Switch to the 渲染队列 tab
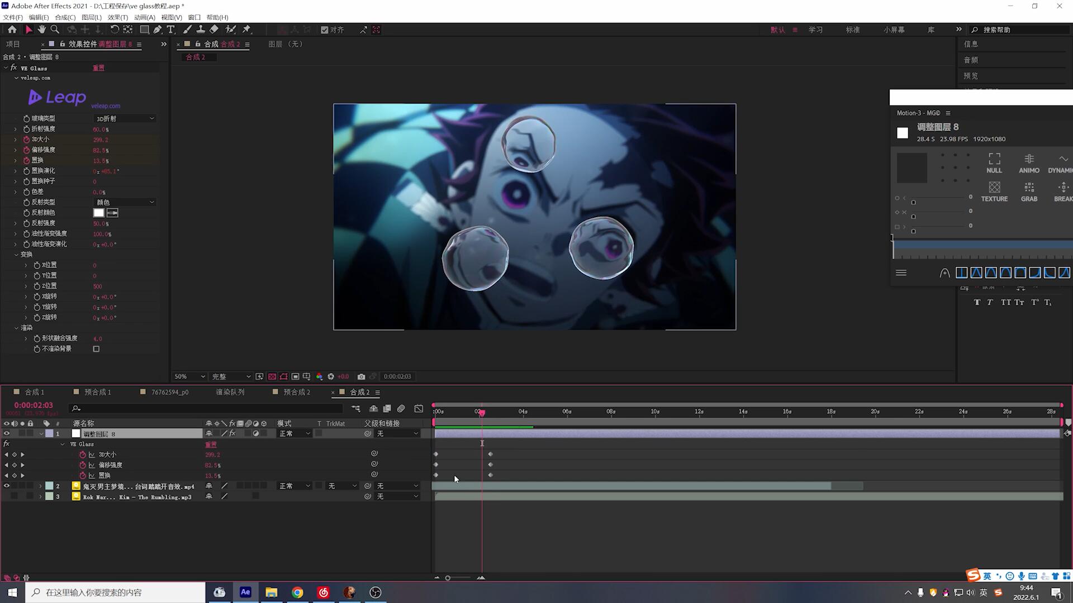The width and height of the screenshot is (1073, 603). [x=230, y=393]
